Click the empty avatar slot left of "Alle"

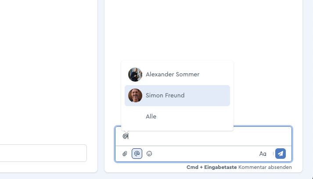click(x=135, y=117)
